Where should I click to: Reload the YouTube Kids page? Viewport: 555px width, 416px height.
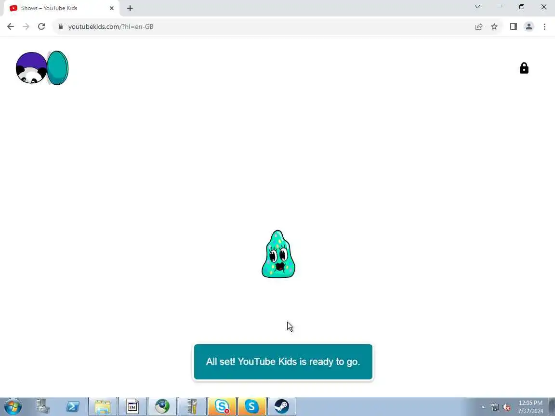click(x=41, y=26)
